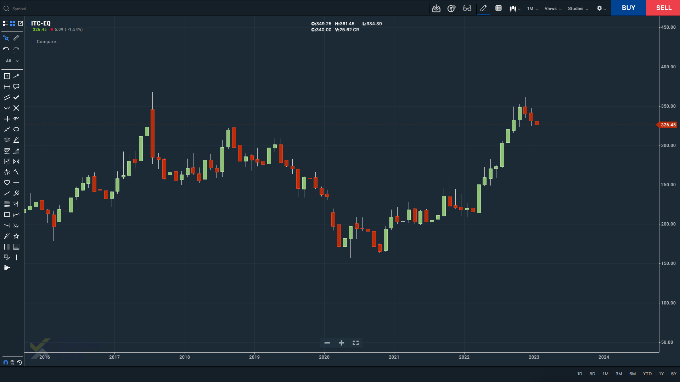680x382 pixels.
Task: Click the Symbol search field
Action: click(x=213, y=8)
